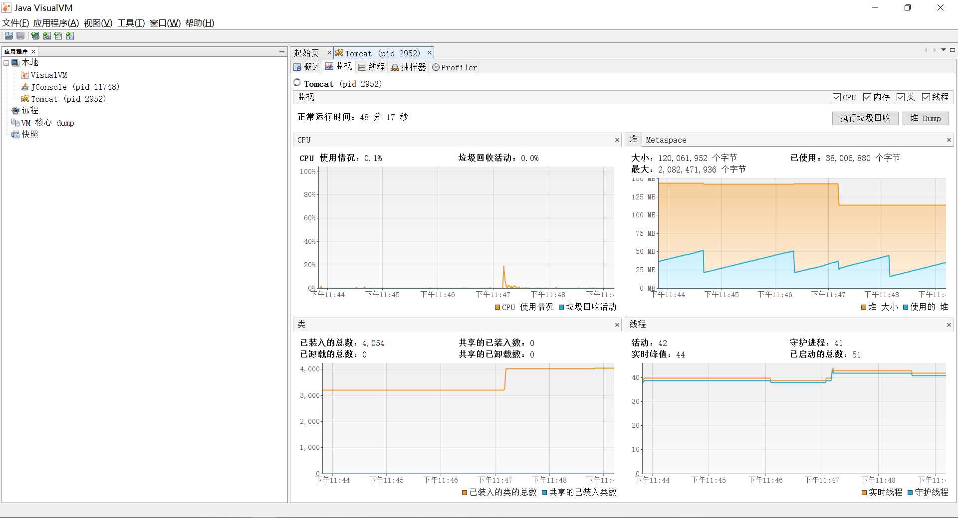
Task: Close the 起始页 tab
Action: [x=329, y=53]
